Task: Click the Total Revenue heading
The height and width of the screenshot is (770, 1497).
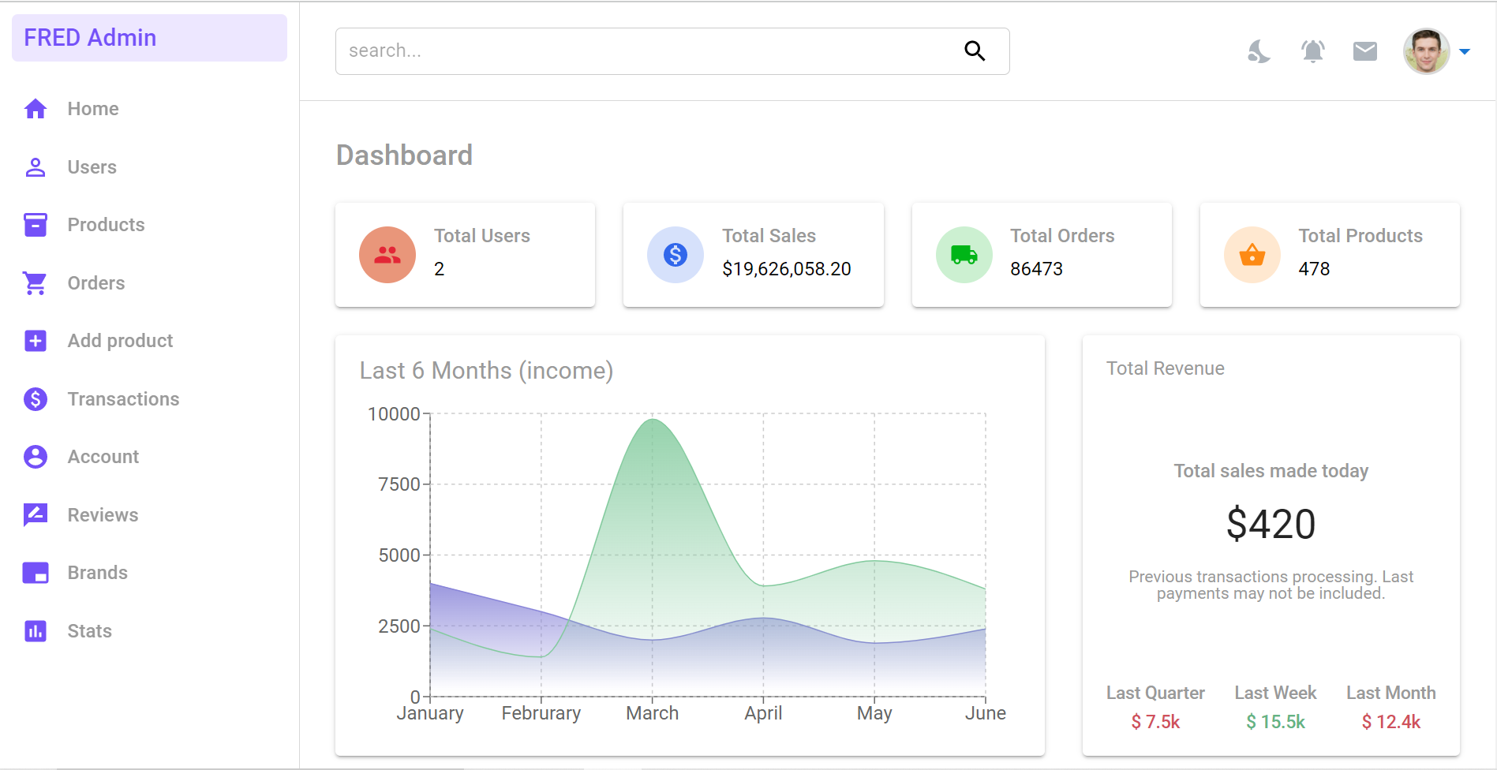Action: 1166,368
